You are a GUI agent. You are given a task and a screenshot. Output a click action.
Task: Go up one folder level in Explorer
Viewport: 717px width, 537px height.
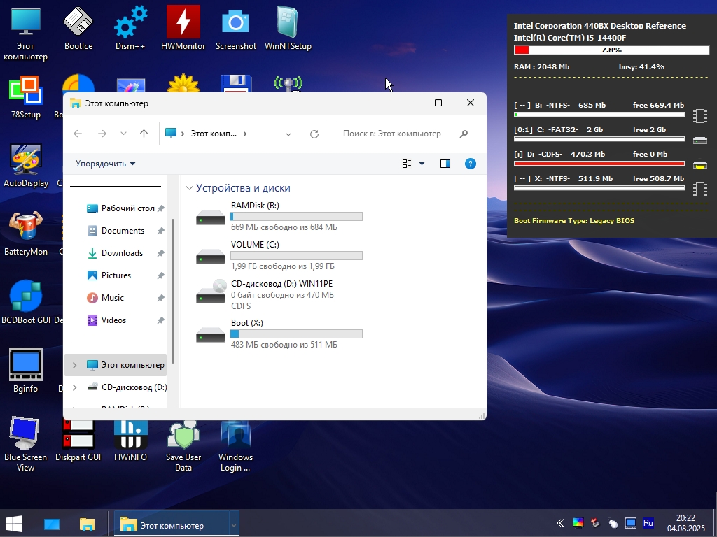pos(144,134)
